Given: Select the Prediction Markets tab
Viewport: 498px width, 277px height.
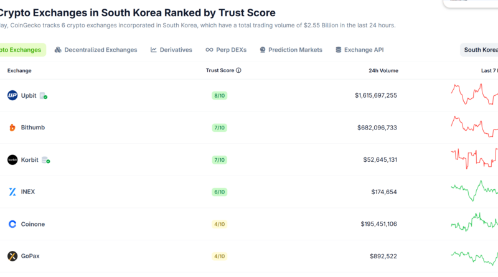Looking at the screenshot, I should click(x=291, y=50).
